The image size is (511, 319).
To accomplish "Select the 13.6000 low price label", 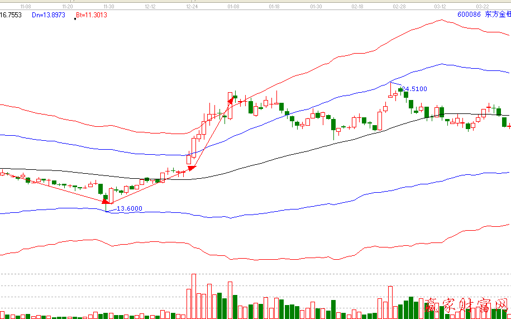I will (129, 209).
